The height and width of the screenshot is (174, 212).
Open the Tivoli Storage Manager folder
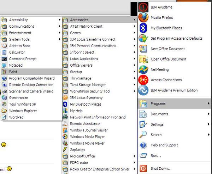[x=100, y=85]
